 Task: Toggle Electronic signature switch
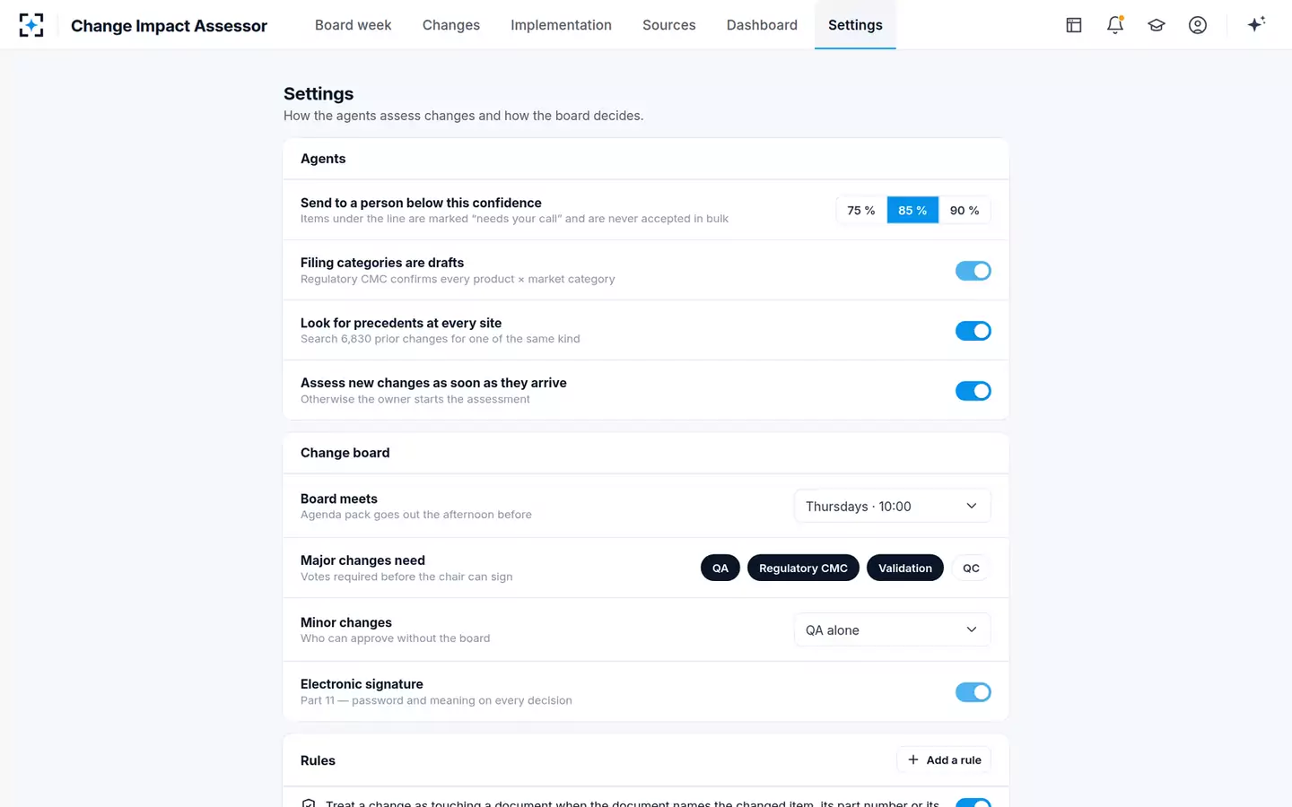tap(973, 692)
